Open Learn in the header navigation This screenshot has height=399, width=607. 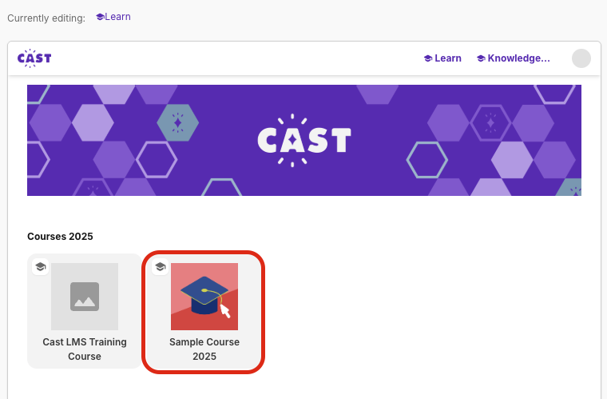coord(448,58)
